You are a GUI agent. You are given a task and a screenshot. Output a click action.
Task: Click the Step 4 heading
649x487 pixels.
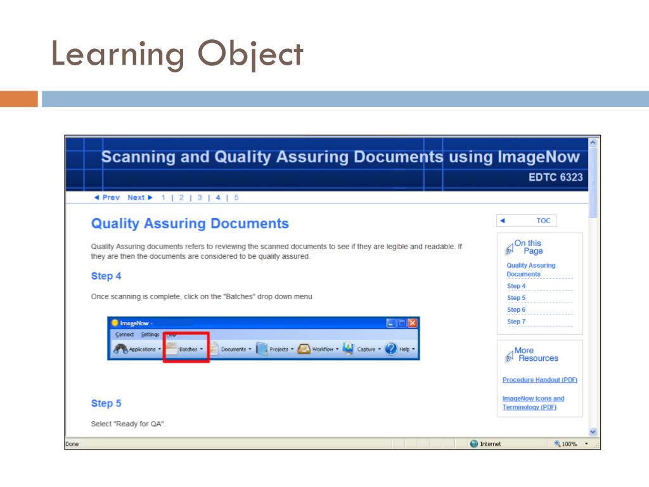[106, 276]
